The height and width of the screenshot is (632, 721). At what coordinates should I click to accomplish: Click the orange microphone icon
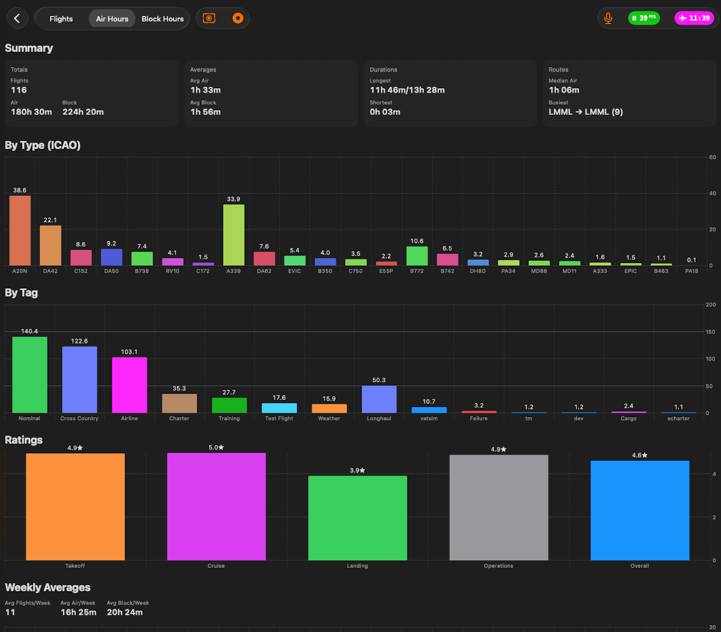pyautogui.click(x=608, y=18)
